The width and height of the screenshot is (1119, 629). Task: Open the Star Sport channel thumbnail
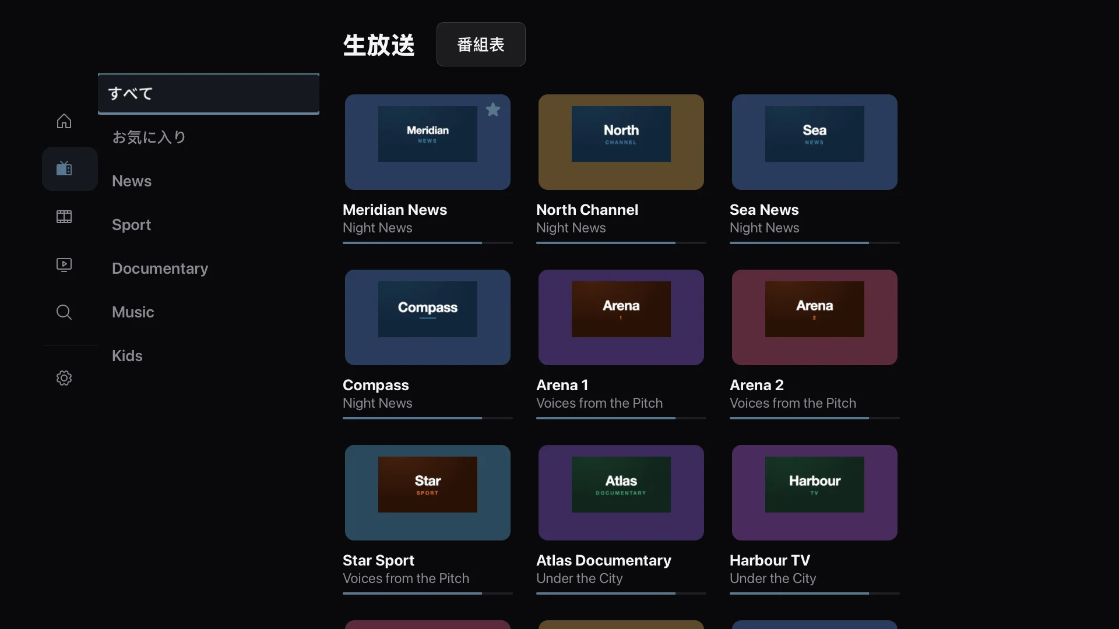pyautogui.click(x=428, y=493)
